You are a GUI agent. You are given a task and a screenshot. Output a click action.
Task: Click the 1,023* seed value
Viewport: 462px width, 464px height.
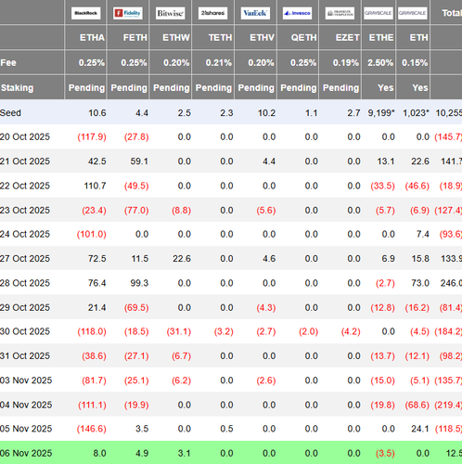click(416, 113)
